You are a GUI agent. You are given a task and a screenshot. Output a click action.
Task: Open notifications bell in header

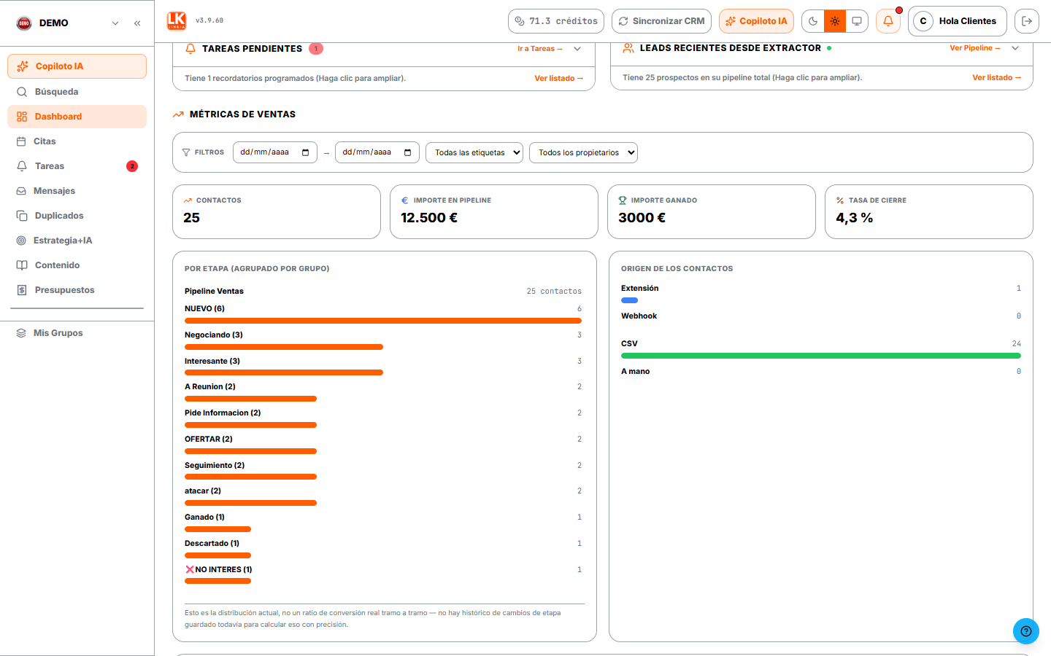pos(888,21)
